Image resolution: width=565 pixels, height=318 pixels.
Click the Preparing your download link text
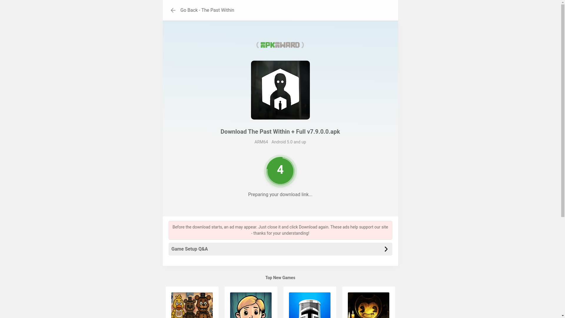click(x=280, y=195)
